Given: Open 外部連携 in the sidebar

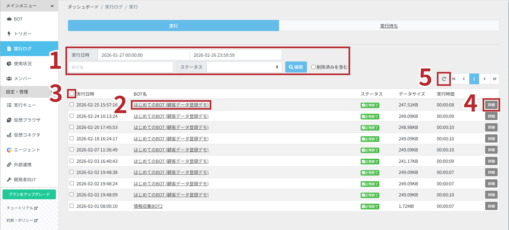Looking at the screenshot, I should tap(22, 165).
